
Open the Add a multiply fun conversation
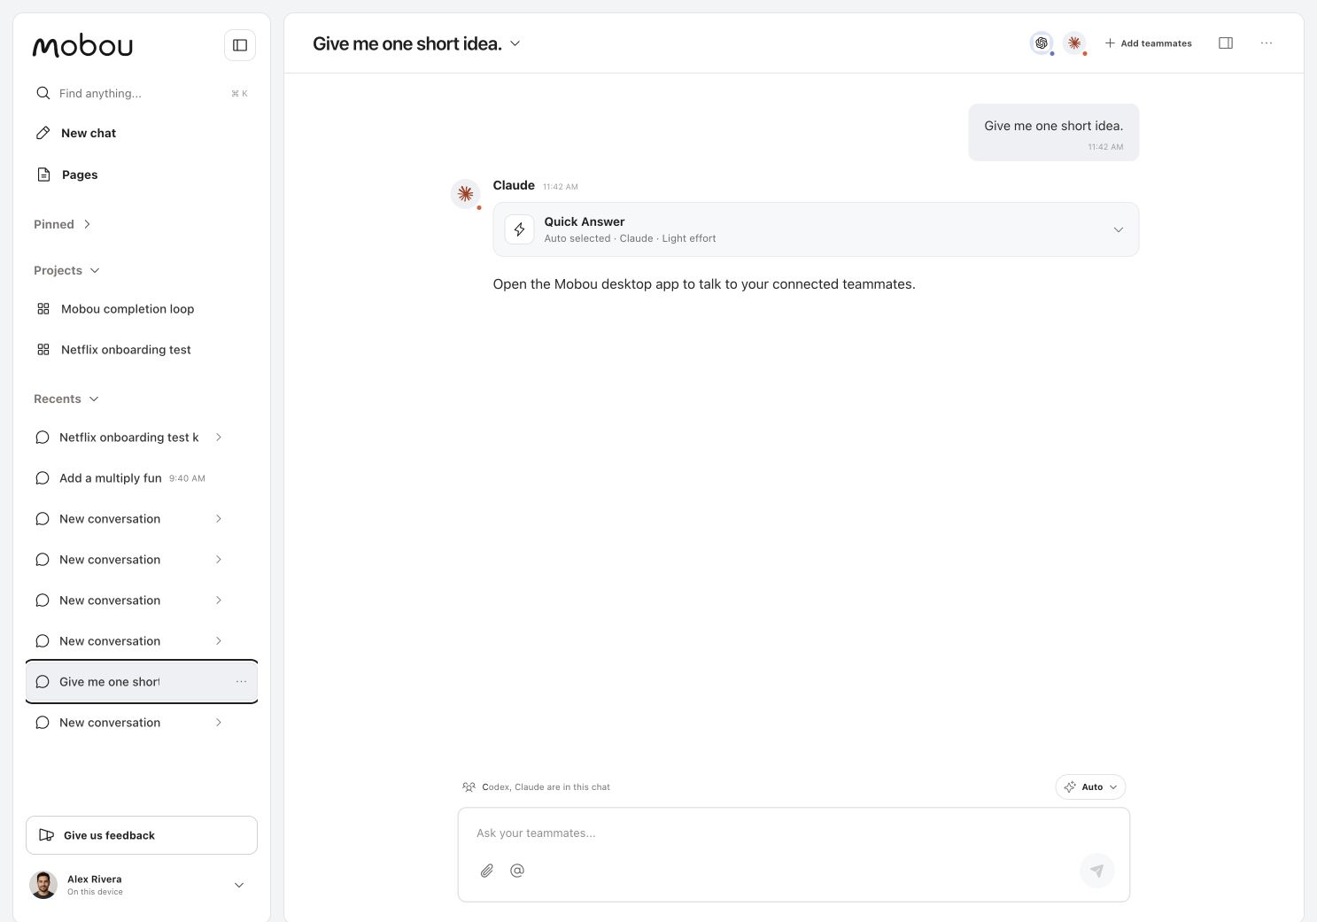click(142, 478)
